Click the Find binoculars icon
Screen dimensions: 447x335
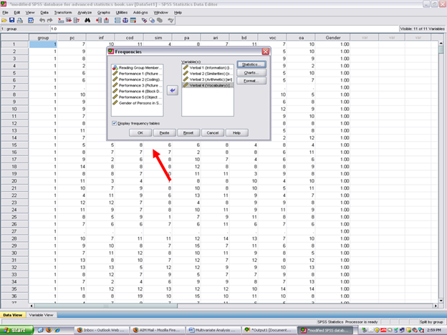(86, 20)
